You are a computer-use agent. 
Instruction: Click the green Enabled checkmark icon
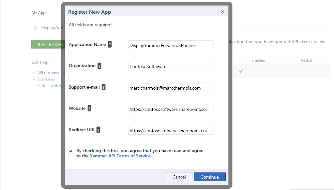pyautogui.click(x=241, y=71)
